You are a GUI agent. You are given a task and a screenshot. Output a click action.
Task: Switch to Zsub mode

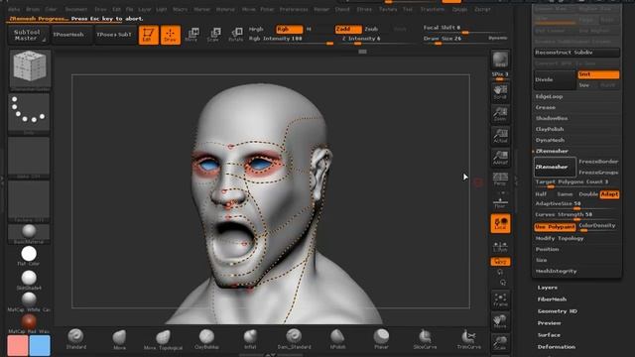(371, 29)
